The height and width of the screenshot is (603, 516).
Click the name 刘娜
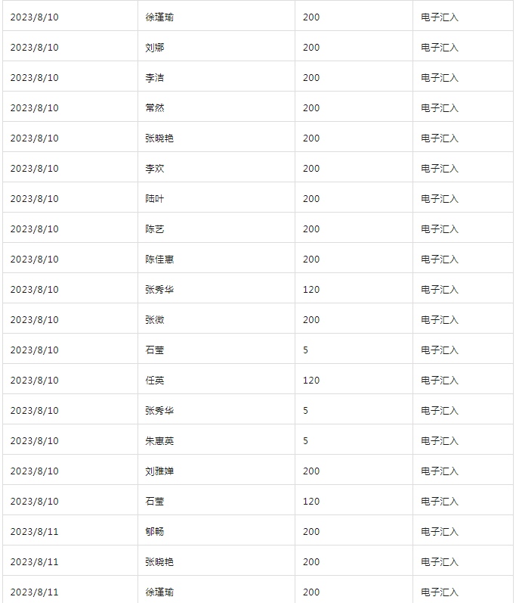(x=155, y=48)
